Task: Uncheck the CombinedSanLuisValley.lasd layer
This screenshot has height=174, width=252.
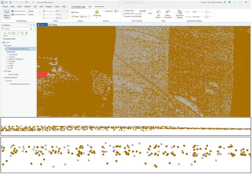Action: 7,49
